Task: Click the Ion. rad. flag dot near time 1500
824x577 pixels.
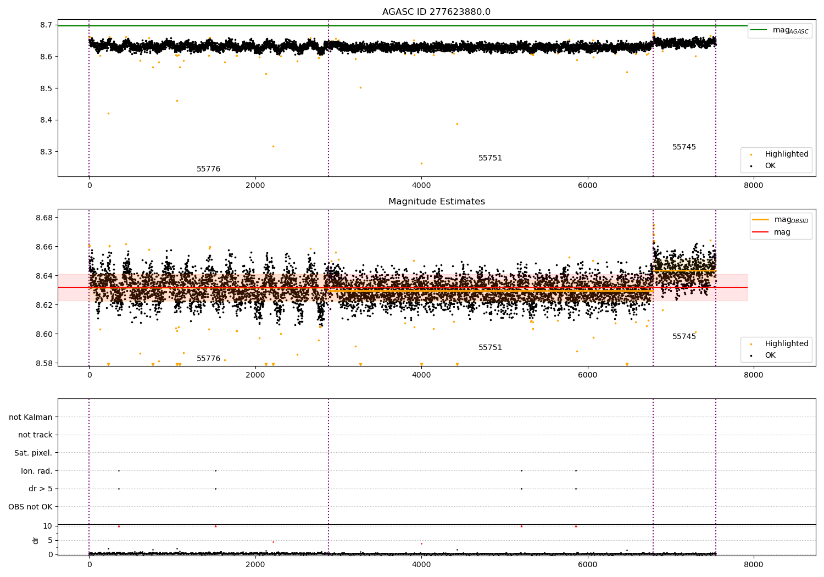Action: tap(215, 470)
